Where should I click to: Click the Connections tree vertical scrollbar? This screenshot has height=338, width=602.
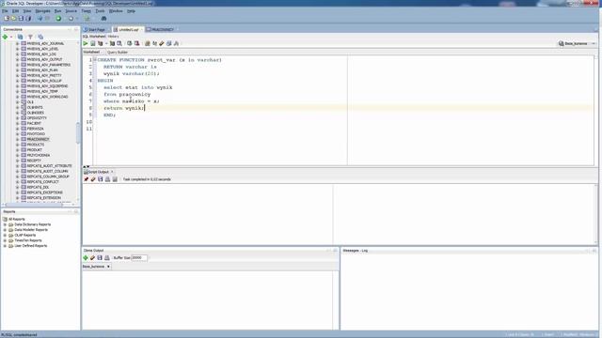click(78, 132)
